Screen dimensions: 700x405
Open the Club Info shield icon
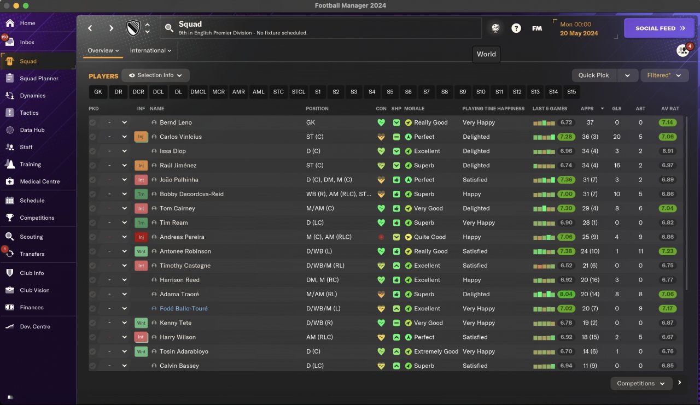[10, 273]
